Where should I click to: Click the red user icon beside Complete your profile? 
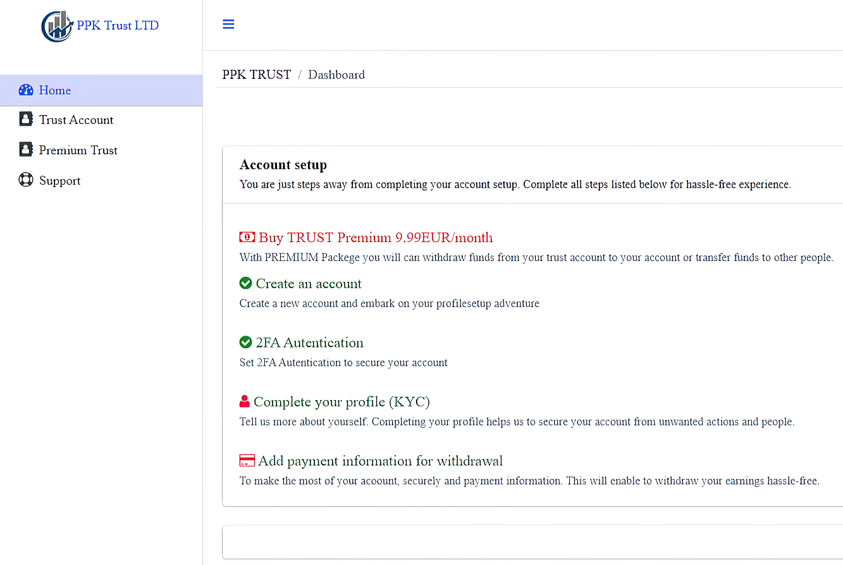tap(245, 401)
